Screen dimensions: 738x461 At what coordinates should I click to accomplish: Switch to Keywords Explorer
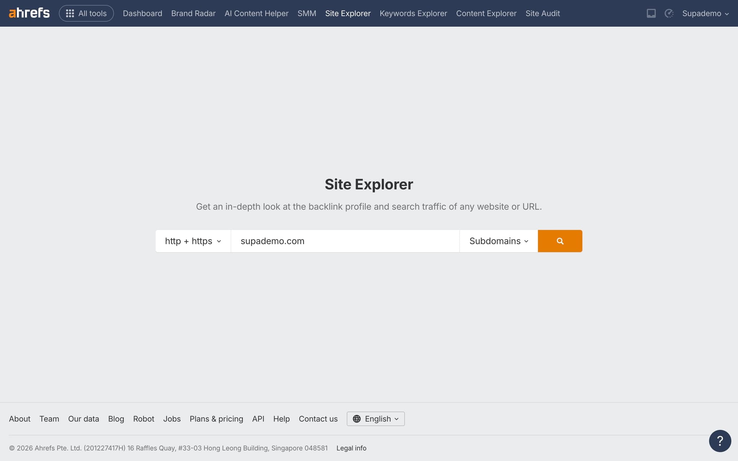tap(413, 13)
